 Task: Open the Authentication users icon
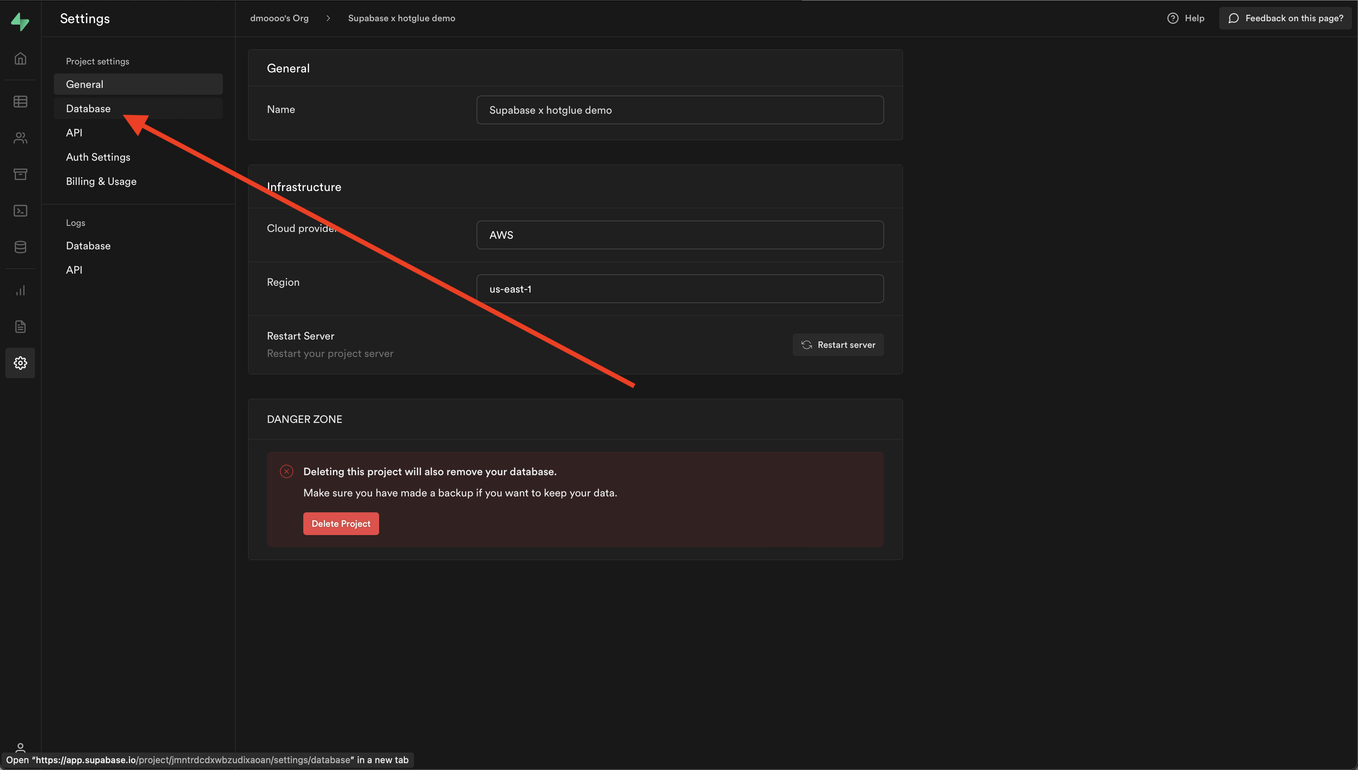click(20, 138)
